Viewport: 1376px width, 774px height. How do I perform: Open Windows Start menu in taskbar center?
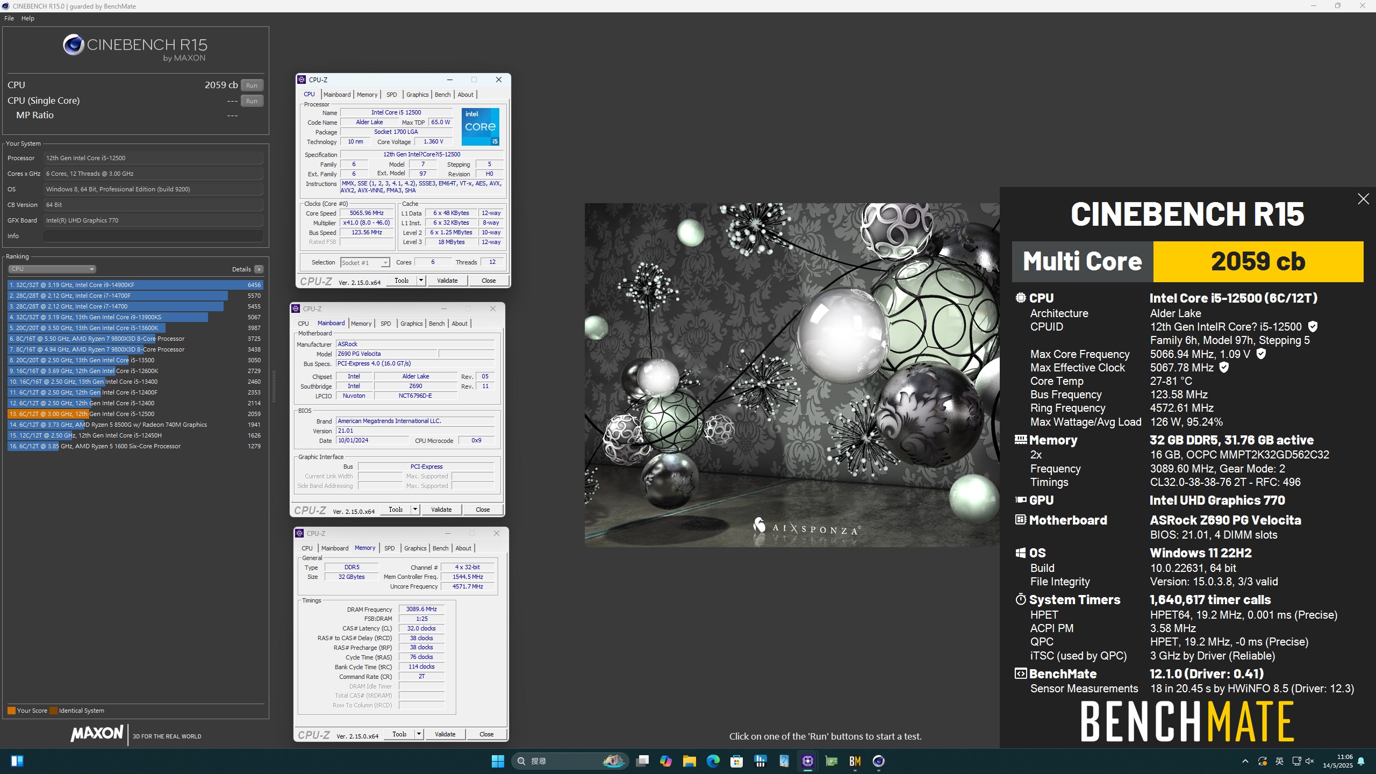pos(498,761)
